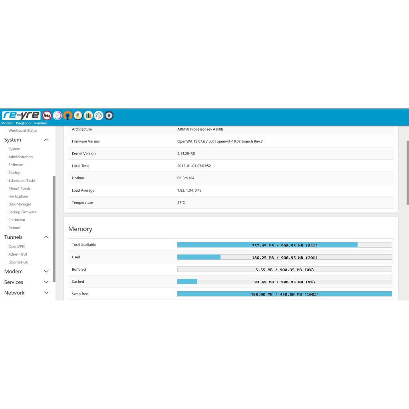Click the architecture value 'ARMv8 Processor rev 4 (v8l)'
The width and height of the screenshot is (409, 409).
tap(200, 129)
